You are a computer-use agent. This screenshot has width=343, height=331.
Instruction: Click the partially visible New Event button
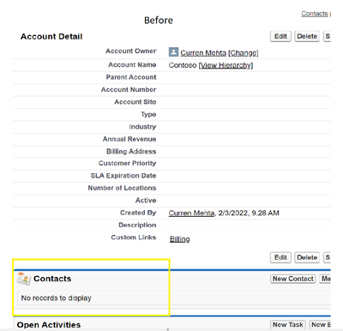[x=320, y=325]
